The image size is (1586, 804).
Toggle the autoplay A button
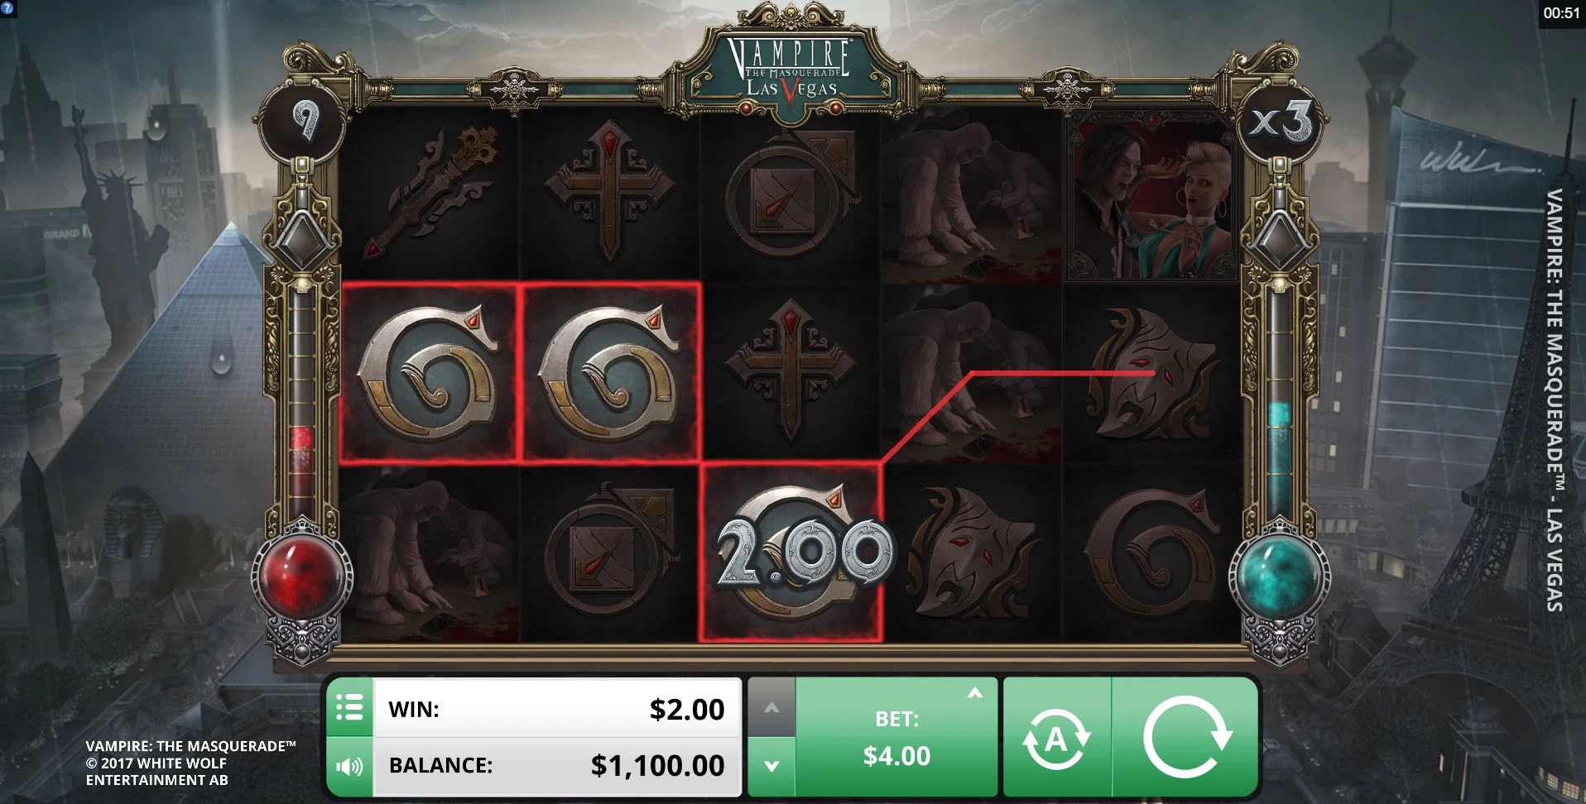1056,736
